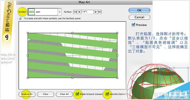Click the surface number field '1 of 1'
Viewport: 190px width, 100px height.
[x=87, y=12]
